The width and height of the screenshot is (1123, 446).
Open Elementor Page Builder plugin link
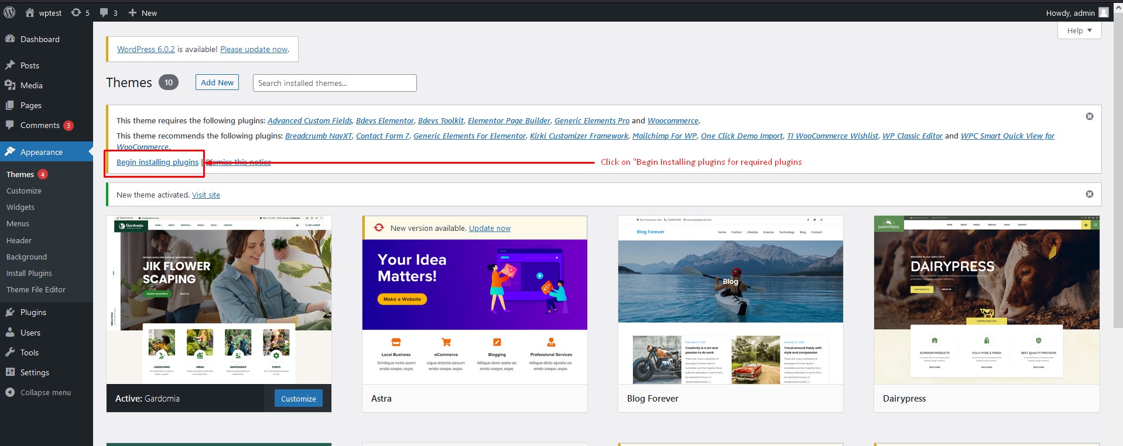509,120
